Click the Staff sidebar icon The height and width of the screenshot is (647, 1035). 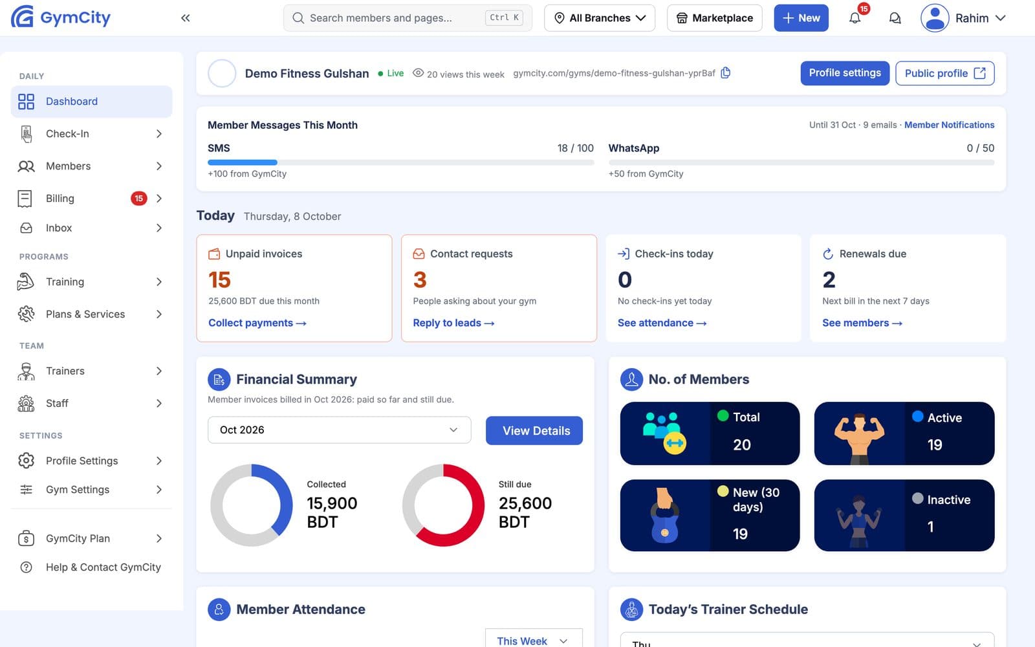tap(26, 403)
